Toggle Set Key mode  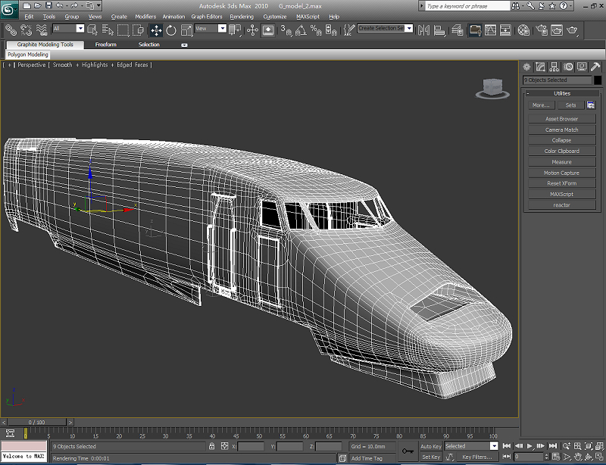tap(430, 457)
